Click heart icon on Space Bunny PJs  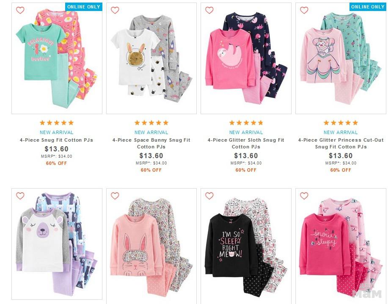115,11
